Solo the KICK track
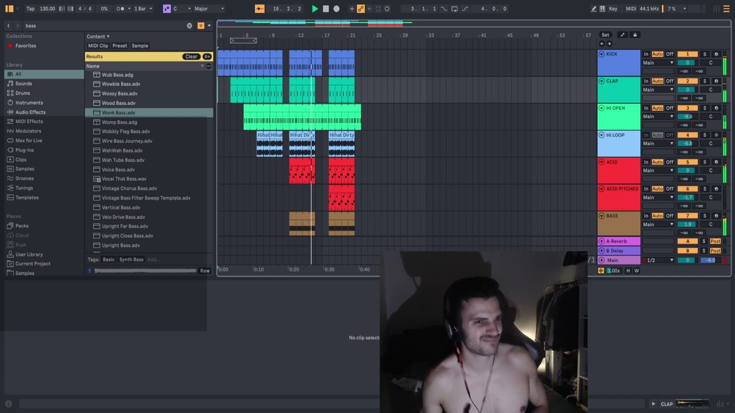 705,54
